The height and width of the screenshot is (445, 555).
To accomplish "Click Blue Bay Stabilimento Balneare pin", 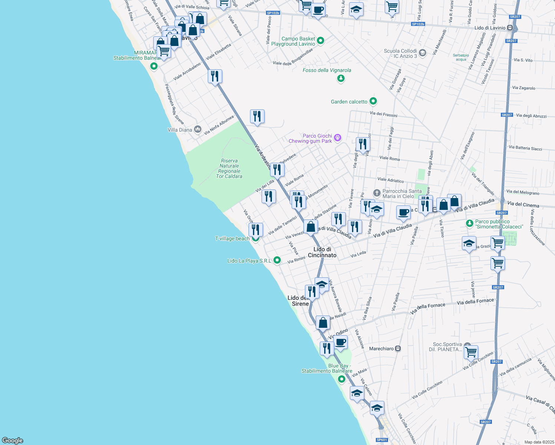I will [341, 379].
